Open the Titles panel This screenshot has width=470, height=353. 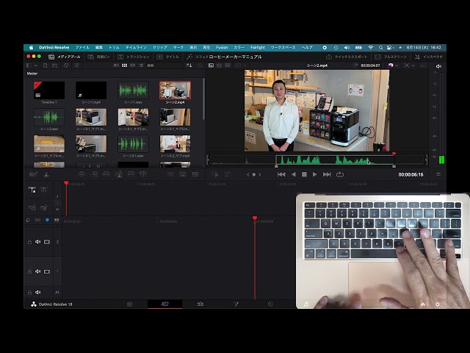click(170, 57)
